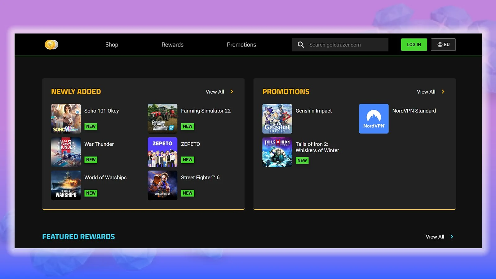
Task: Click the green LOG IN button
Action: click(x=414, y=45)
